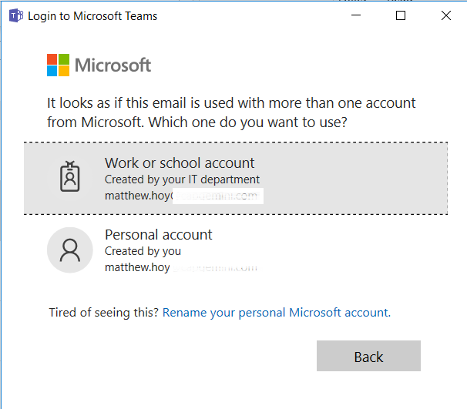The image size is (467, 409).
Task: Close the Login to Microsoft Teams window
Action: (446, 15)
